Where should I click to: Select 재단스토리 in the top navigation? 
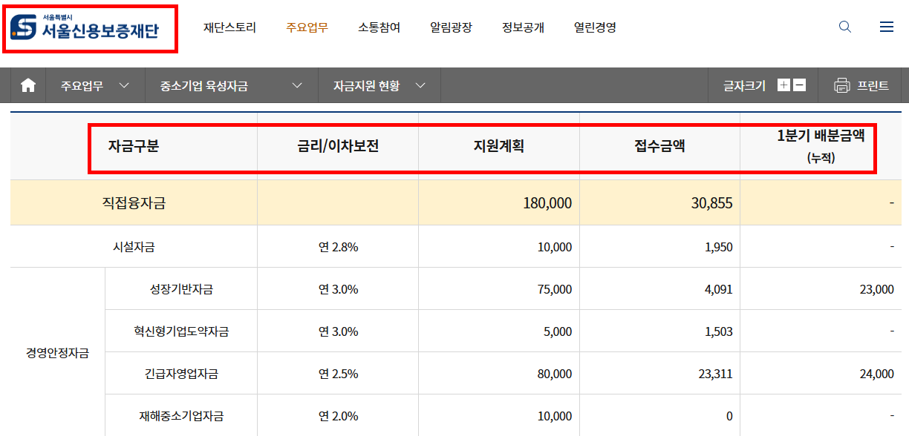click(x=230, y=27)
